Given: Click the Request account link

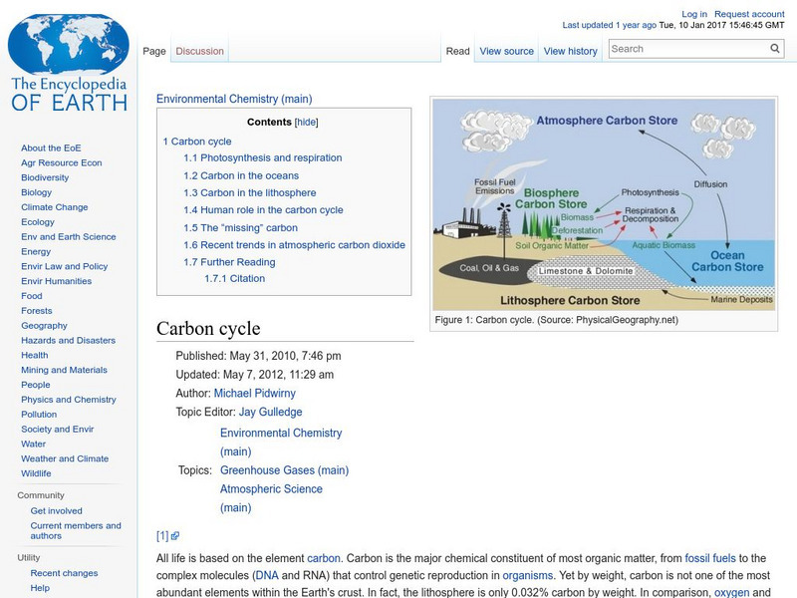Looking at the screenshot, I should pos(749,14).
